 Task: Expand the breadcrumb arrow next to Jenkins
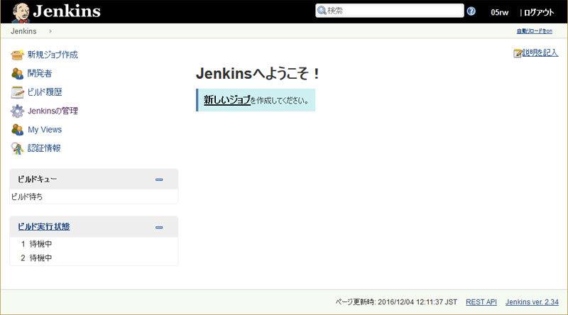coord(50,31)
